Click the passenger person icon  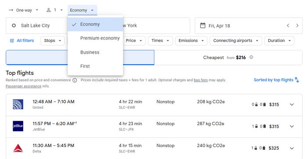pyautogui.click(x=49, y=10)
